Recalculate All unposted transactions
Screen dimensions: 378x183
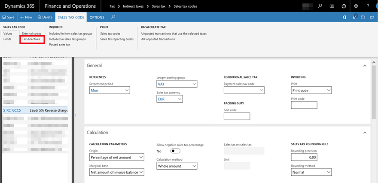[158, 39]
